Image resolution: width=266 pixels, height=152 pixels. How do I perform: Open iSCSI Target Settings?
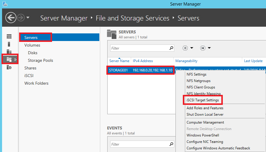click(203, 100)
